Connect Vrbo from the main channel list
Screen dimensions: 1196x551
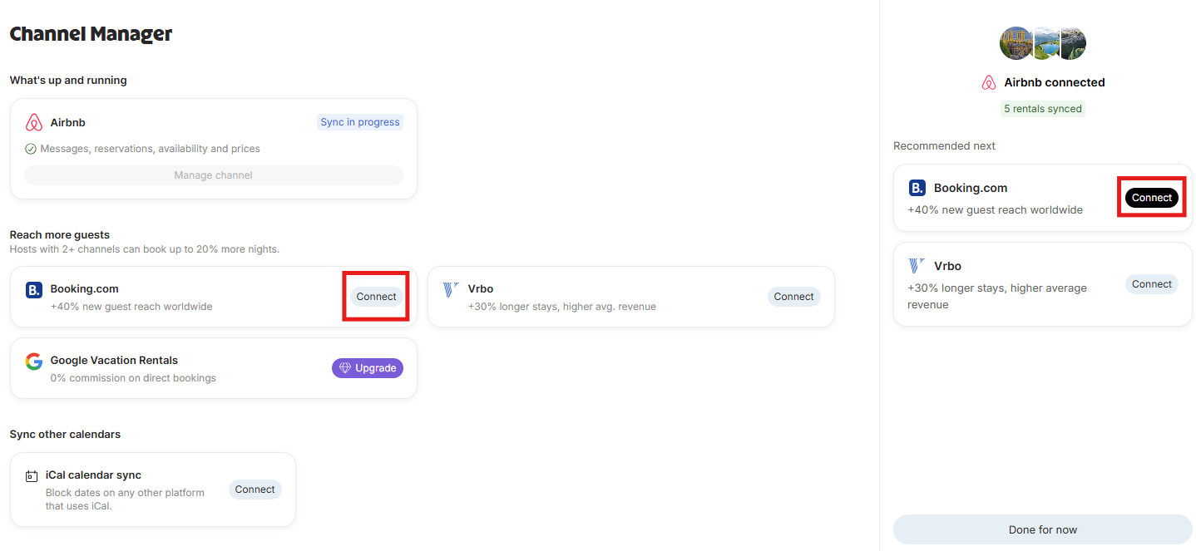tap(793, 297)
